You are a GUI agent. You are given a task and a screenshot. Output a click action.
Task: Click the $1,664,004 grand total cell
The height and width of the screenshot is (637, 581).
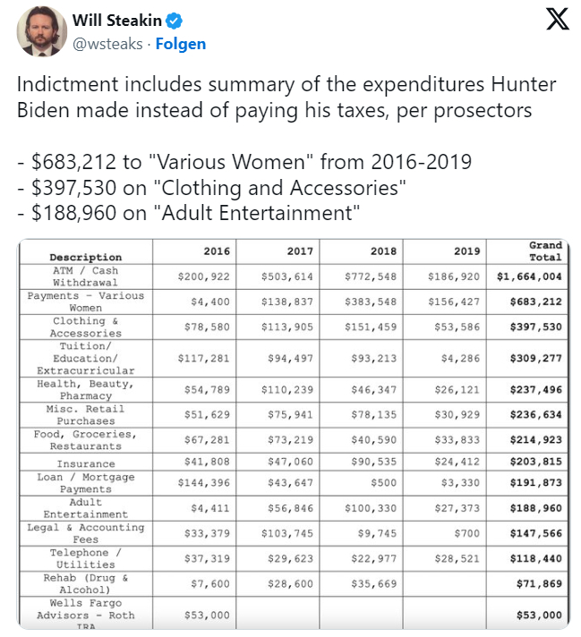tap(529, 276)
